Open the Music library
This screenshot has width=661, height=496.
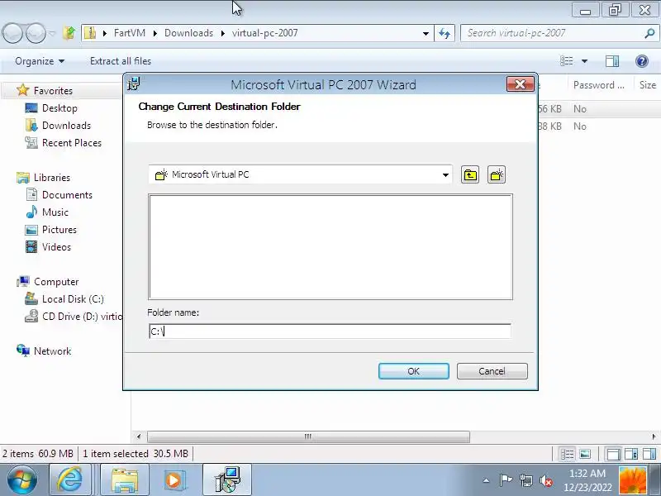click(x=55, y=212)
